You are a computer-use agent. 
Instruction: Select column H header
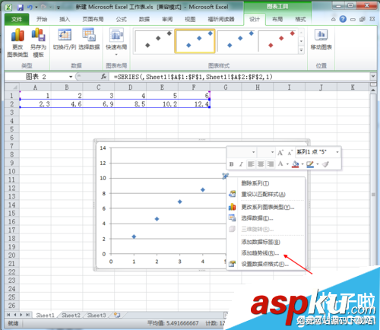258,87
